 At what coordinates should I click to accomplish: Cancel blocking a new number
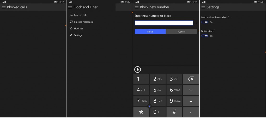tap(182, 32)
